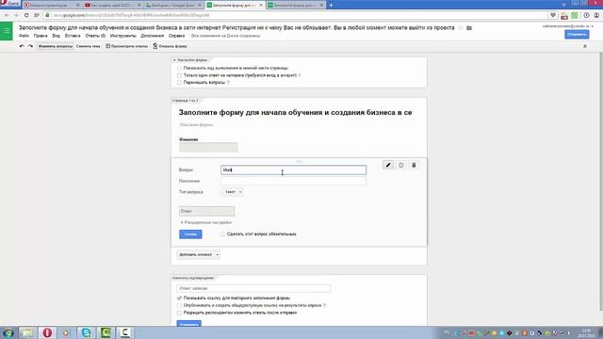The image size is (603, 339).
Task: Open the file explorer taskbar icon
Action: tap(27, 332)
